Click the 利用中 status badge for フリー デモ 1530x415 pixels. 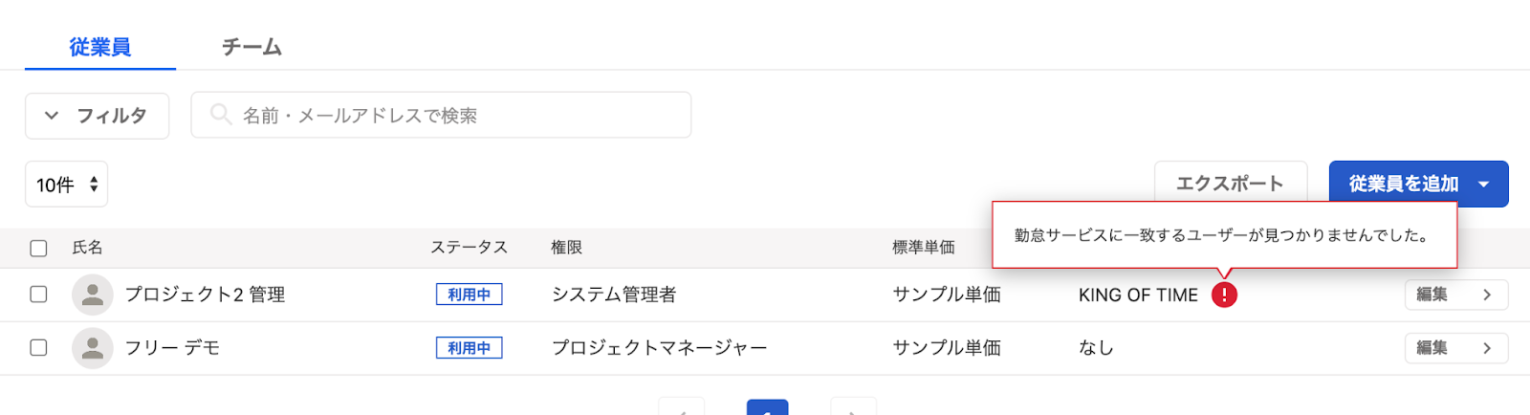pos(469,348)
